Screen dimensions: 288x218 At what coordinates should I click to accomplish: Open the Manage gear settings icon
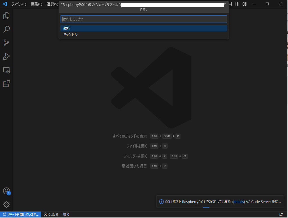click(6, 204)
